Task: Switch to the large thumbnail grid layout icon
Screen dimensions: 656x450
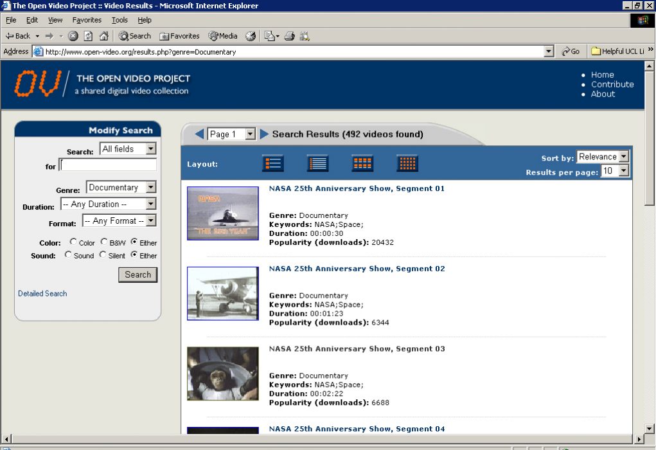Action: point(362,163)
